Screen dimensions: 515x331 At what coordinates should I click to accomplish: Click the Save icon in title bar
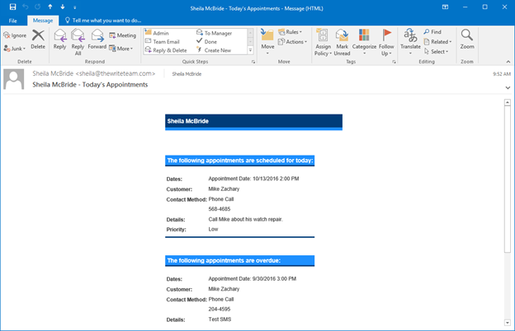(12, 7)
